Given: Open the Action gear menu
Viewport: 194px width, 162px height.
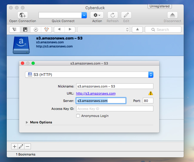Looking at the screenshot, I should pos(97,15).
